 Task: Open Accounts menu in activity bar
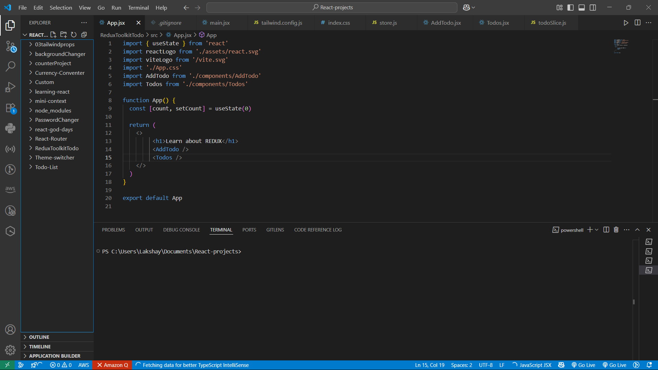10,330
